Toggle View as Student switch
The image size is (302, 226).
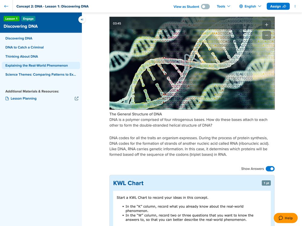tap(205, 7)
